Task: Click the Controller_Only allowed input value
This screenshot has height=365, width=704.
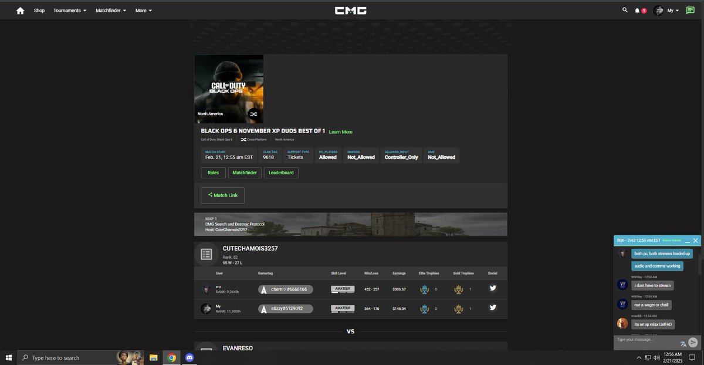Action: 401,157
